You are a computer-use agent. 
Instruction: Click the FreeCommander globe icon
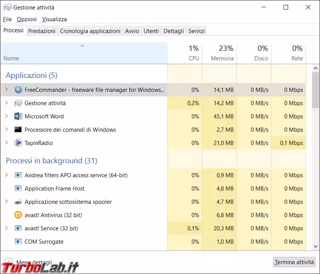click(18, 90)
